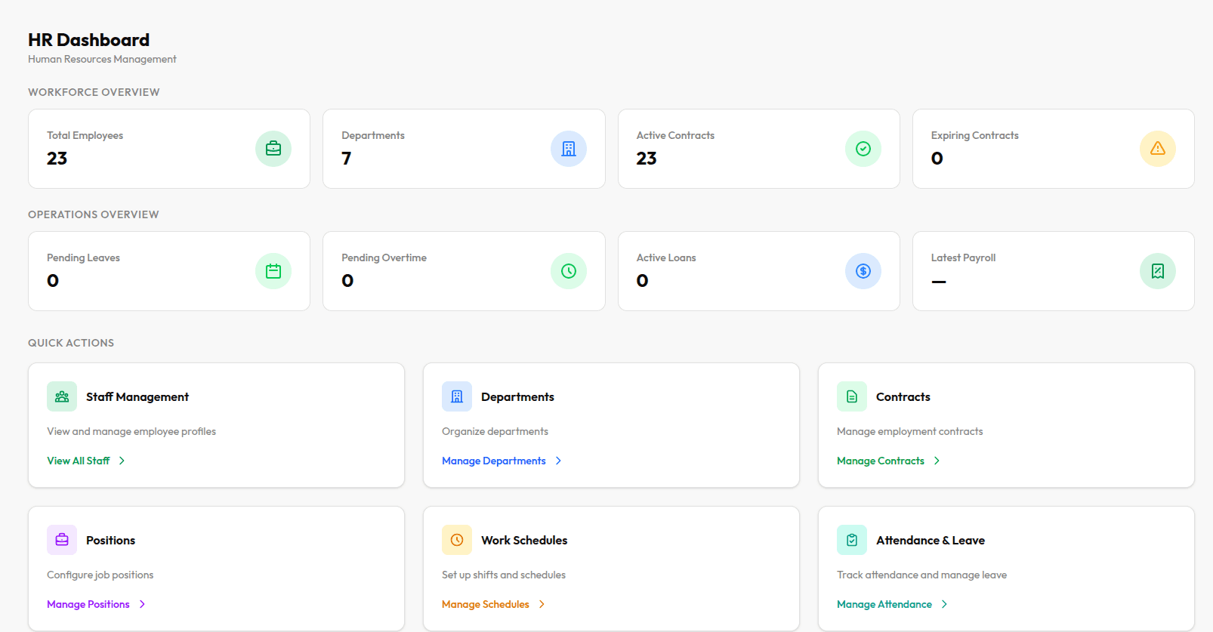Click 'Manage employment contracts' description
The height and width of the screenshot is (632, 1213).
(910, 431)
